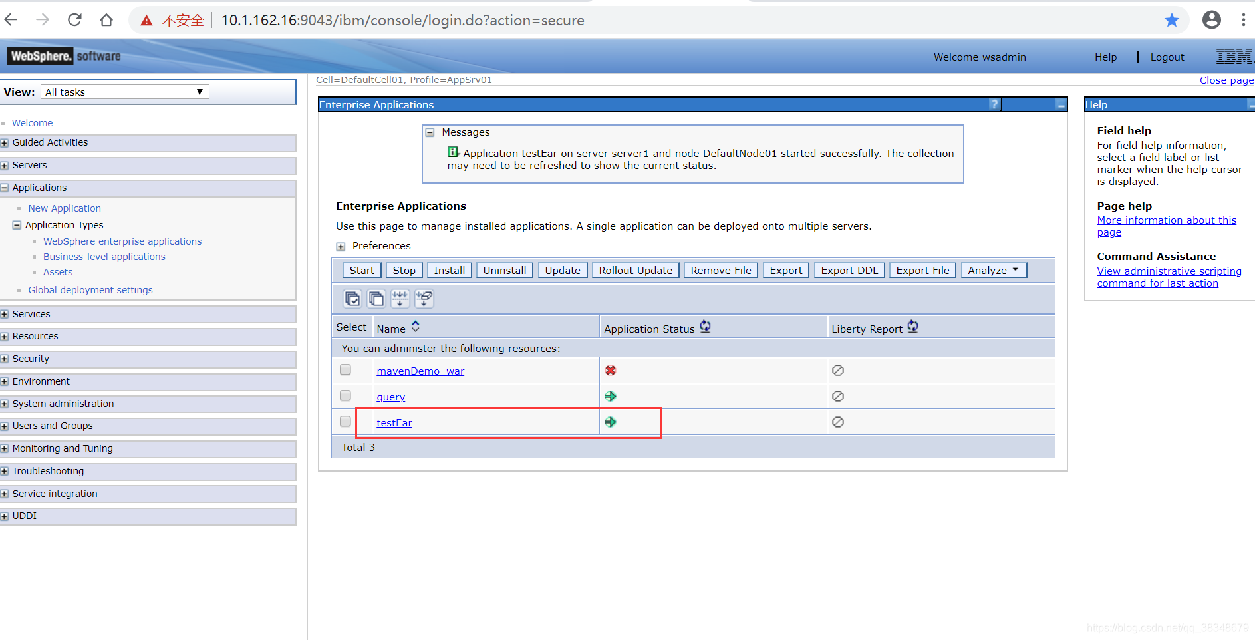Screen dimensions: 1255x640
Task: Check the box for query application
Action: (345, 395)
